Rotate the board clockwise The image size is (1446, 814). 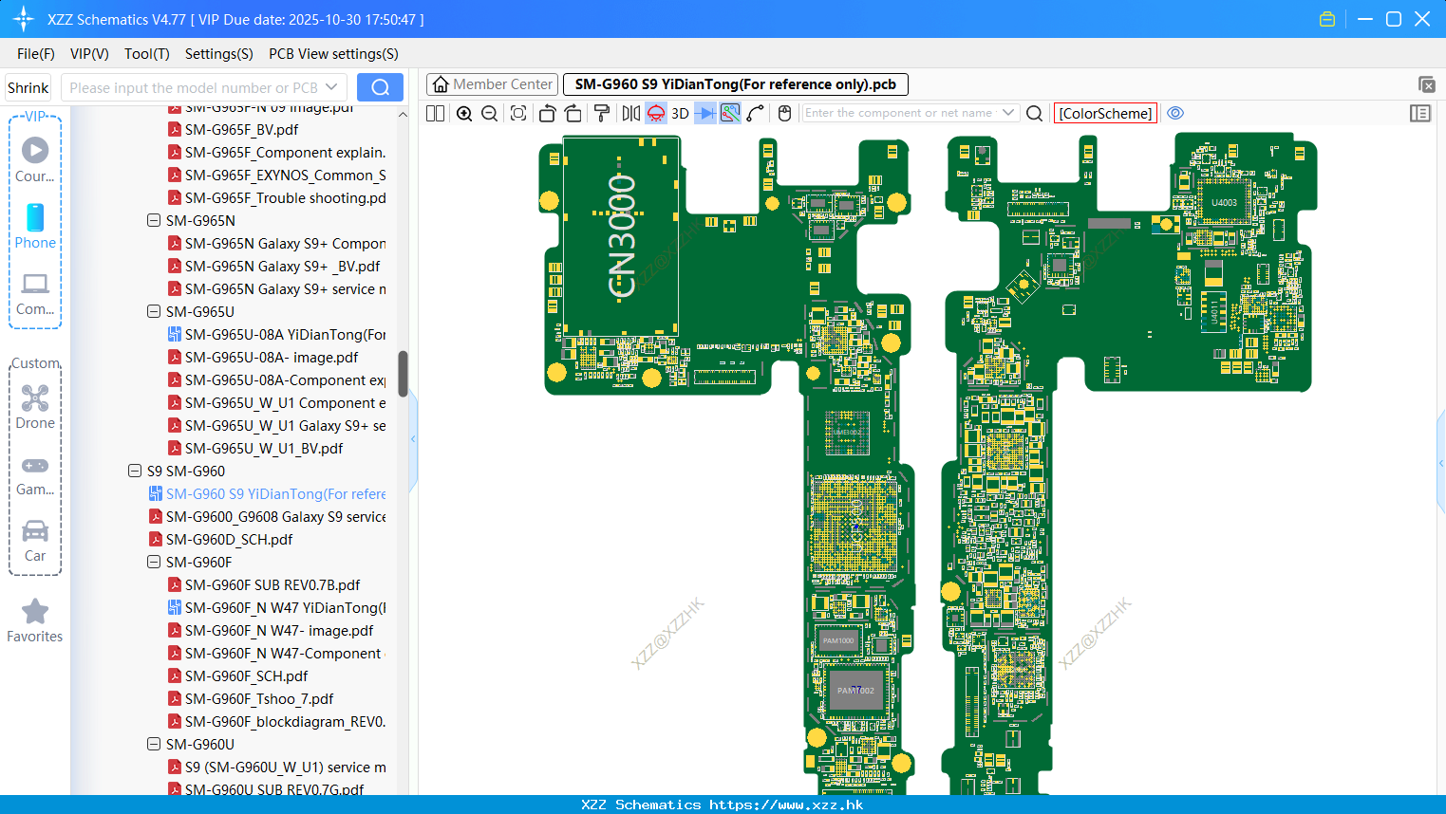point(573,113)
